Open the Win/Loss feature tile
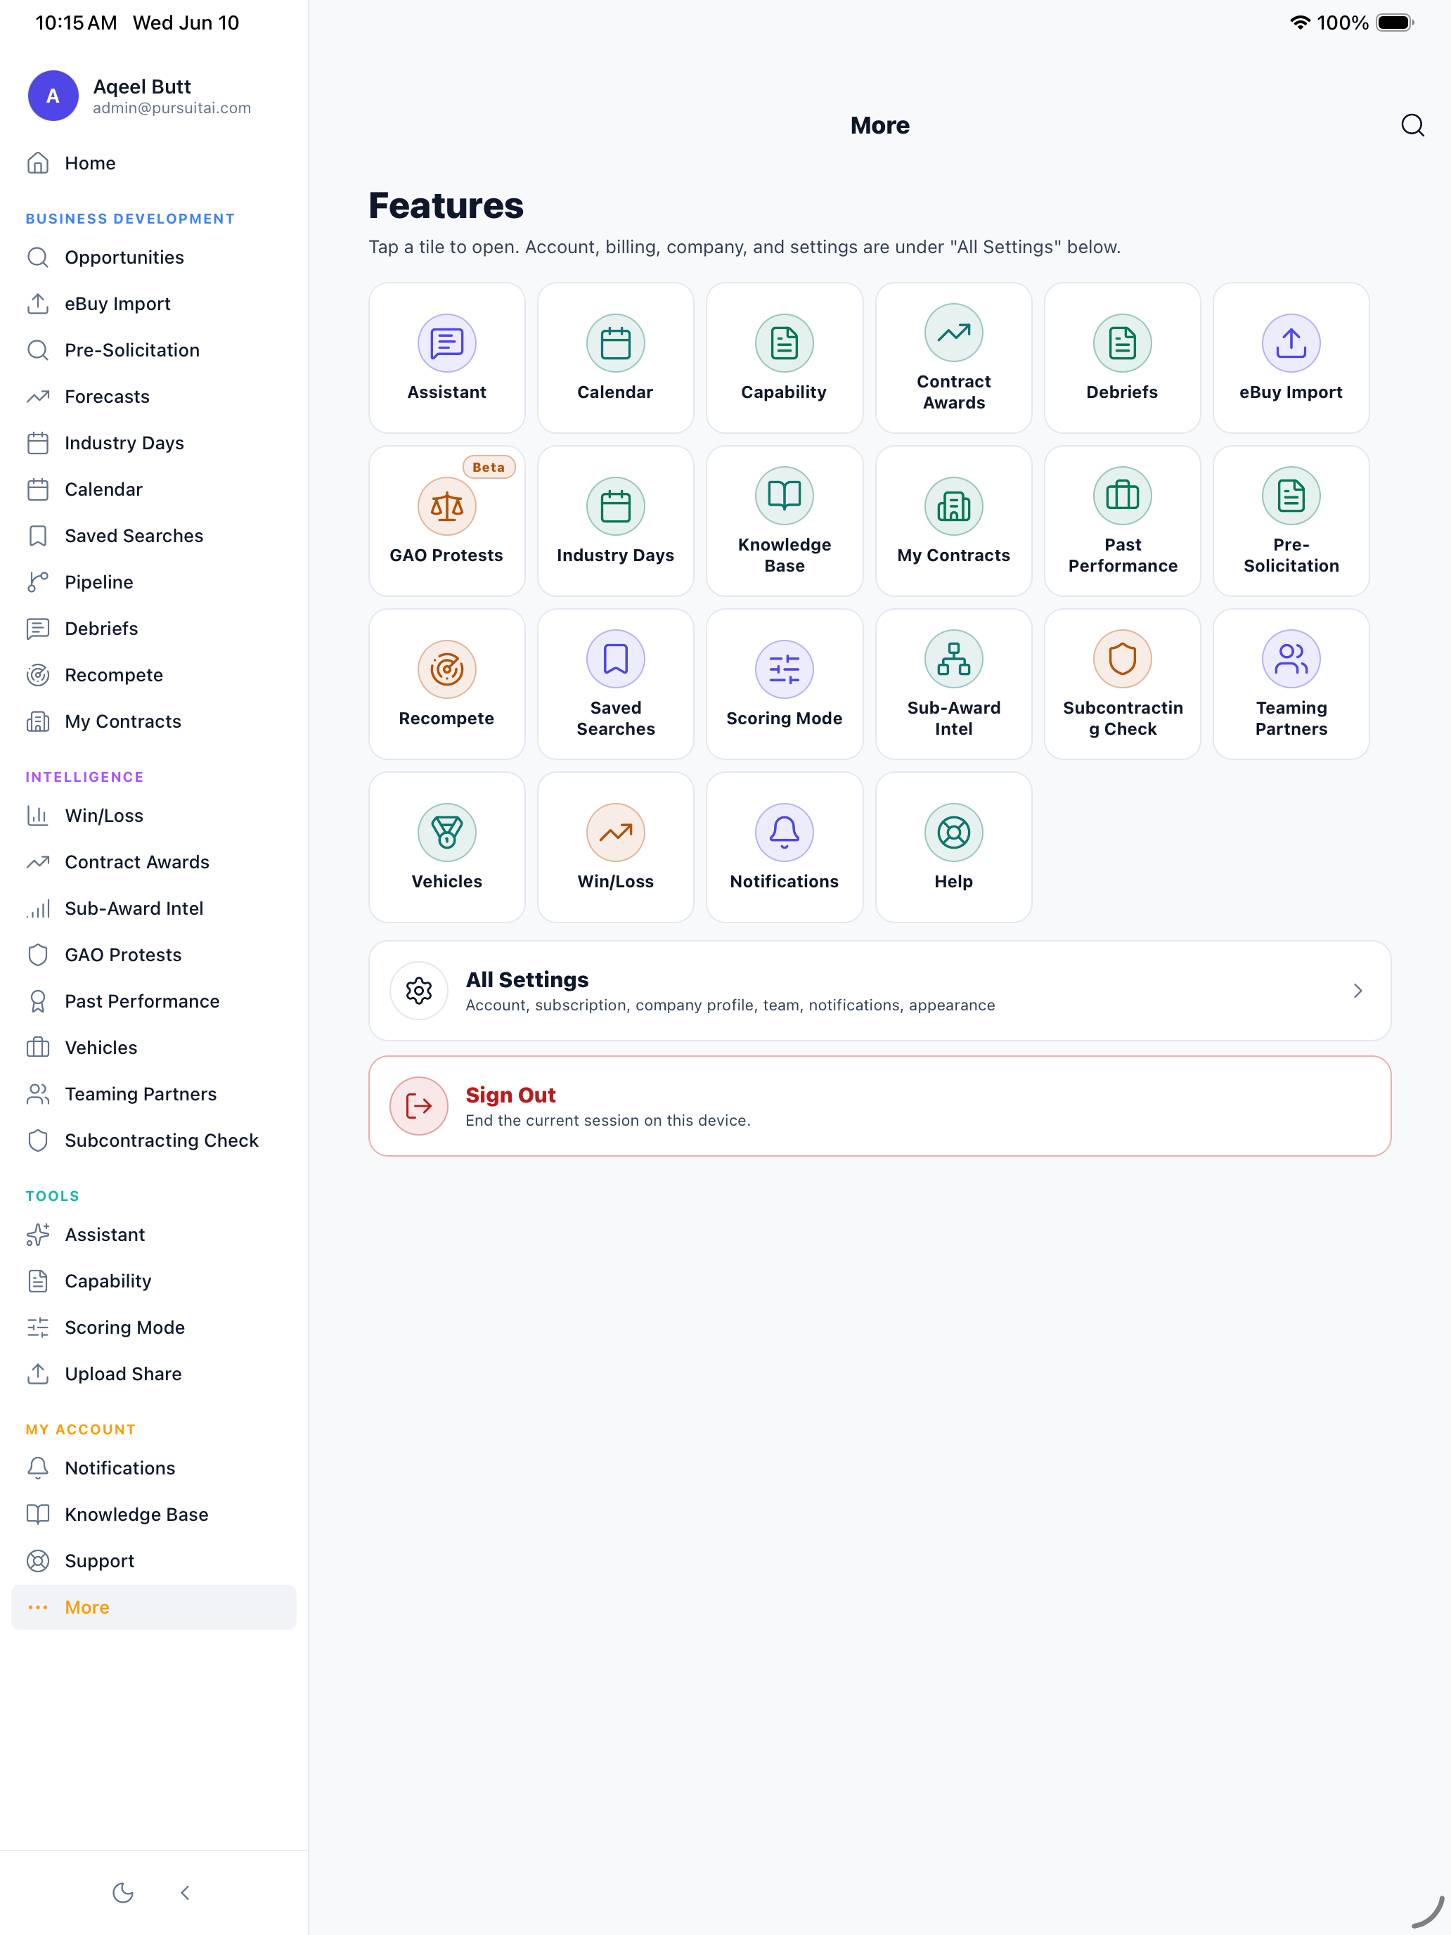The width and height of the screenshot is (1451, 1935). [x=615, y=847]
